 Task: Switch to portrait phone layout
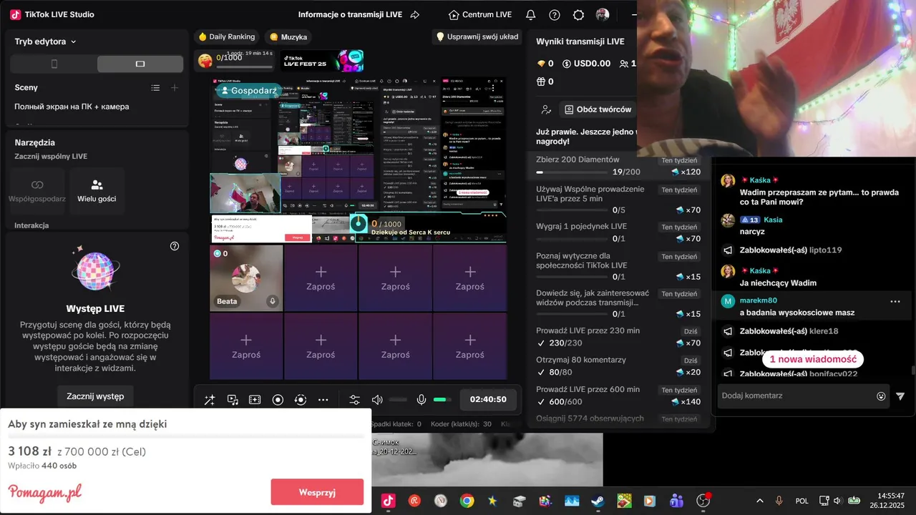[x=54, y=64]
